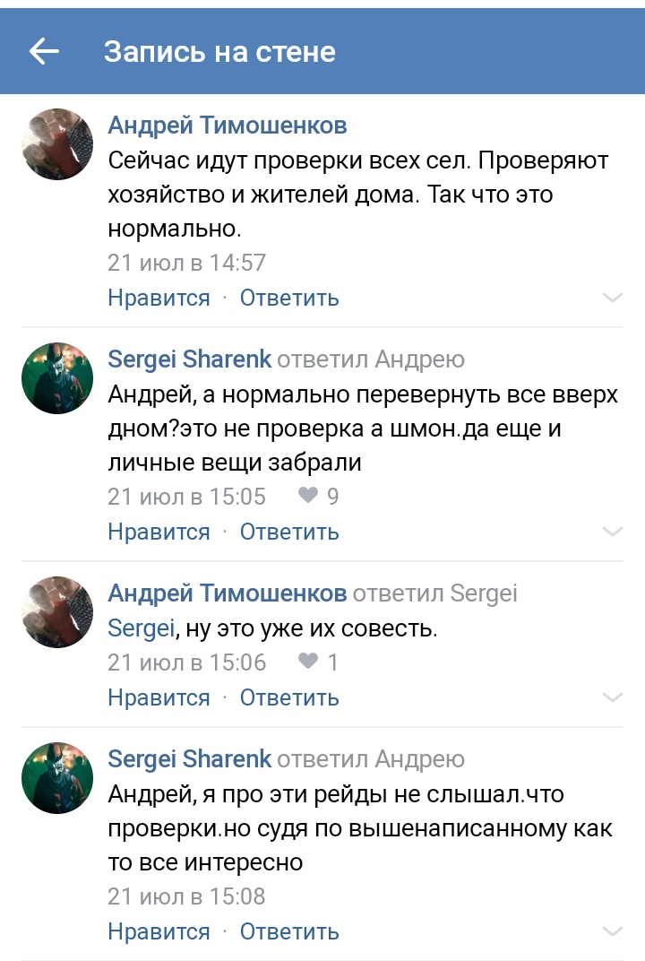Open the options chevron on the 15:08 comment
Viewport: 645px width, 961px height.
coord(613,931)
